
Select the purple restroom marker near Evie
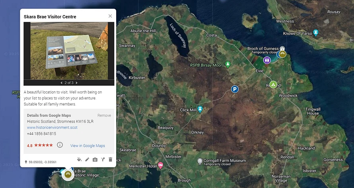[267, 60]
